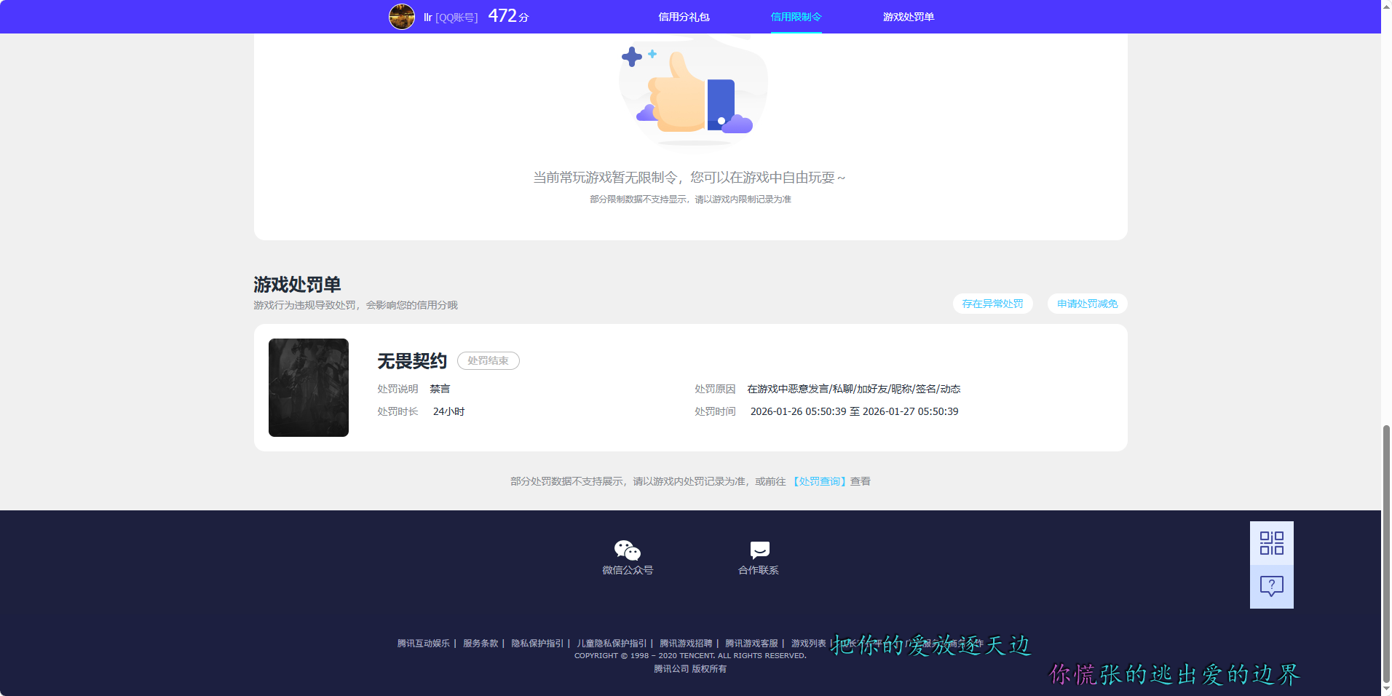Viewport: 1392px width, 696px height.
Task: Click the 服务条款 footer link
Action: pos(480,644)
